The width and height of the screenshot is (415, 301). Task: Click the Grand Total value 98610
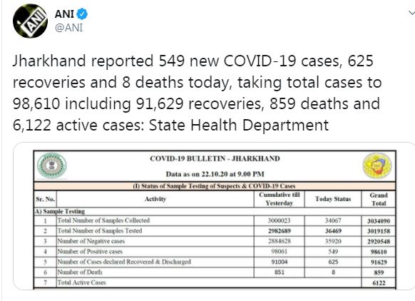[379, 252]
